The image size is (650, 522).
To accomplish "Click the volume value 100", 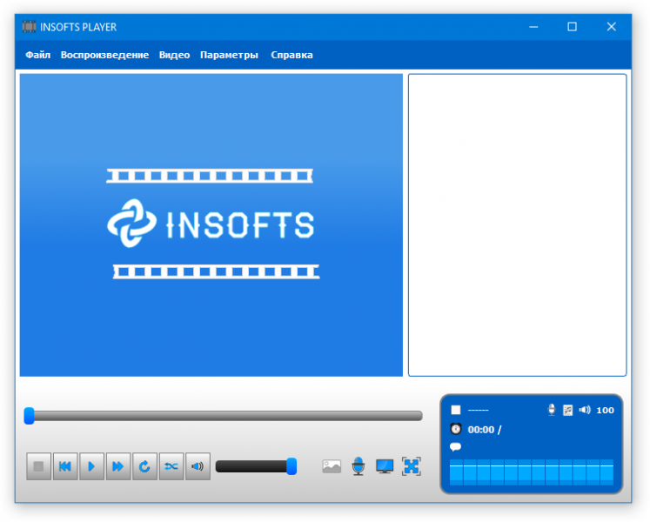I will pyautogui.click(x=605, y=410).
